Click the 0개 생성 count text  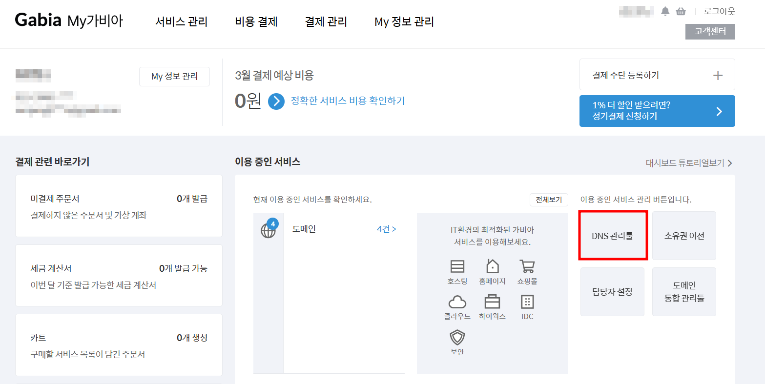click(x=192, y=338)
